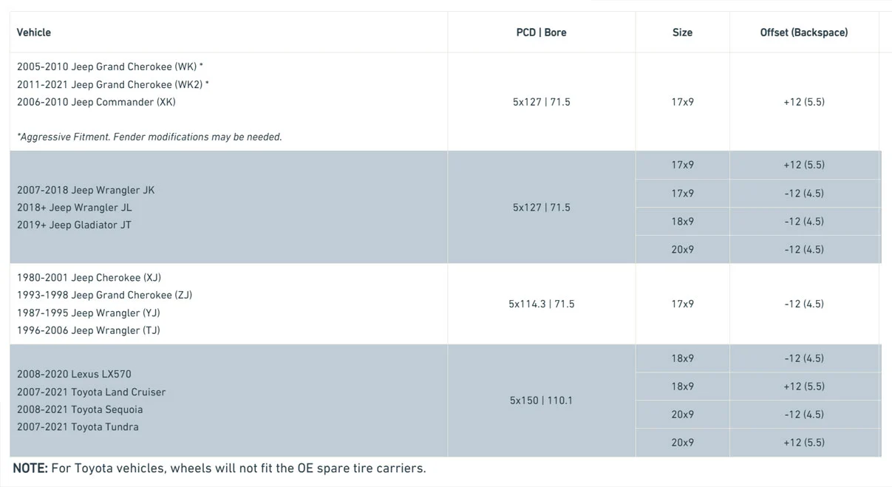Select the 2005-2010 Jeep Grand Cherokee (WK) entry
892x487 pixels.
click(109, 67)
